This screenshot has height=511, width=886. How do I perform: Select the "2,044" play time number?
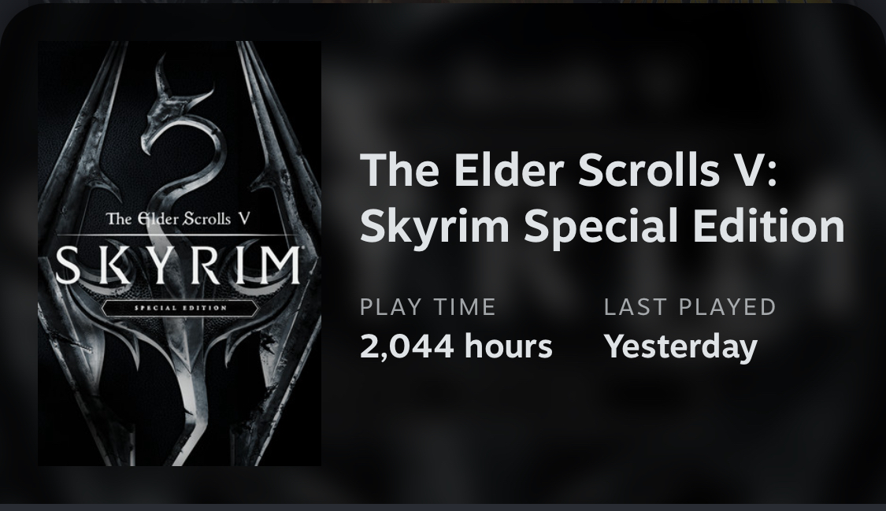point(407,346)
